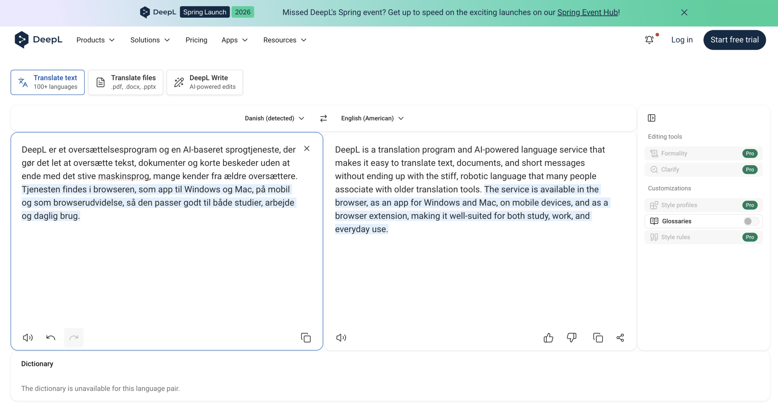Screen dimensions: 778x409
Task: Click the underlined word maskinsprog
Action: (123, 176)
